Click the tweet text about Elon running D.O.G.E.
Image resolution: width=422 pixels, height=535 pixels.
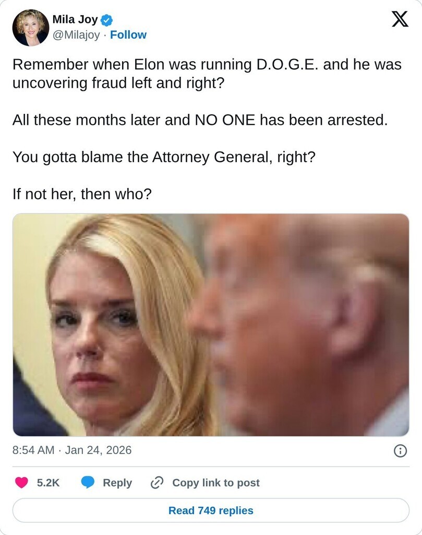tap(207, 74)
